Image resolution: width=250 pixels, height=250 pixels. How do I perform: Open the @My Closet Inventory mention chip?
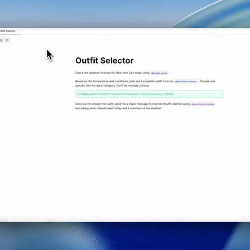tap(186, 82)
